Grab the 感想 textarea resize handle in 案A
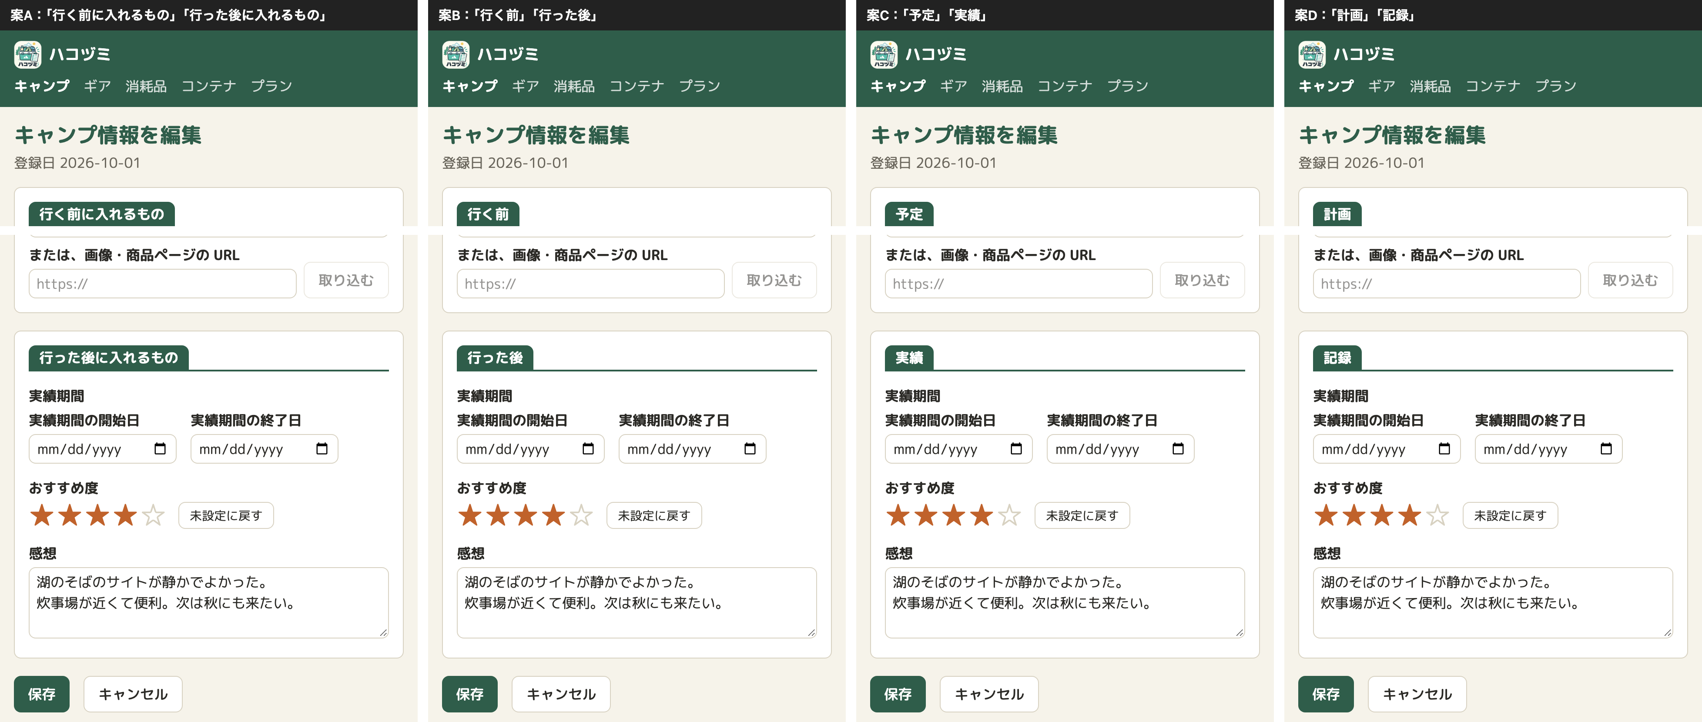The image size is (1702, 722). [x=383, y=633]
